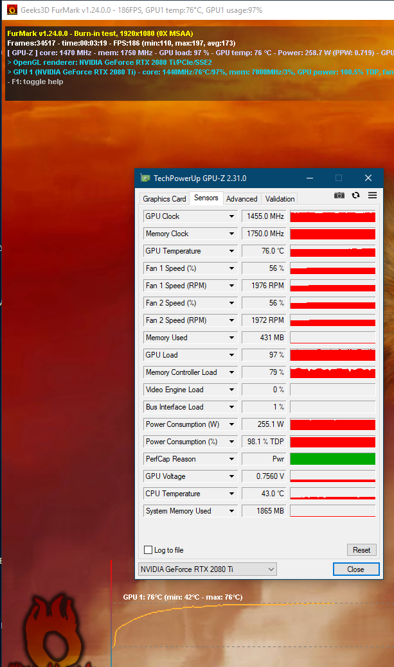This screenshot has height=667, width=394.
Task: Click the 431 MB memory used value
Action: [x=264, y=338]
